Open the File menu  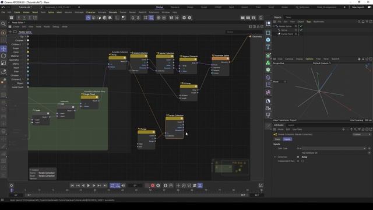[x=3, y=12]
